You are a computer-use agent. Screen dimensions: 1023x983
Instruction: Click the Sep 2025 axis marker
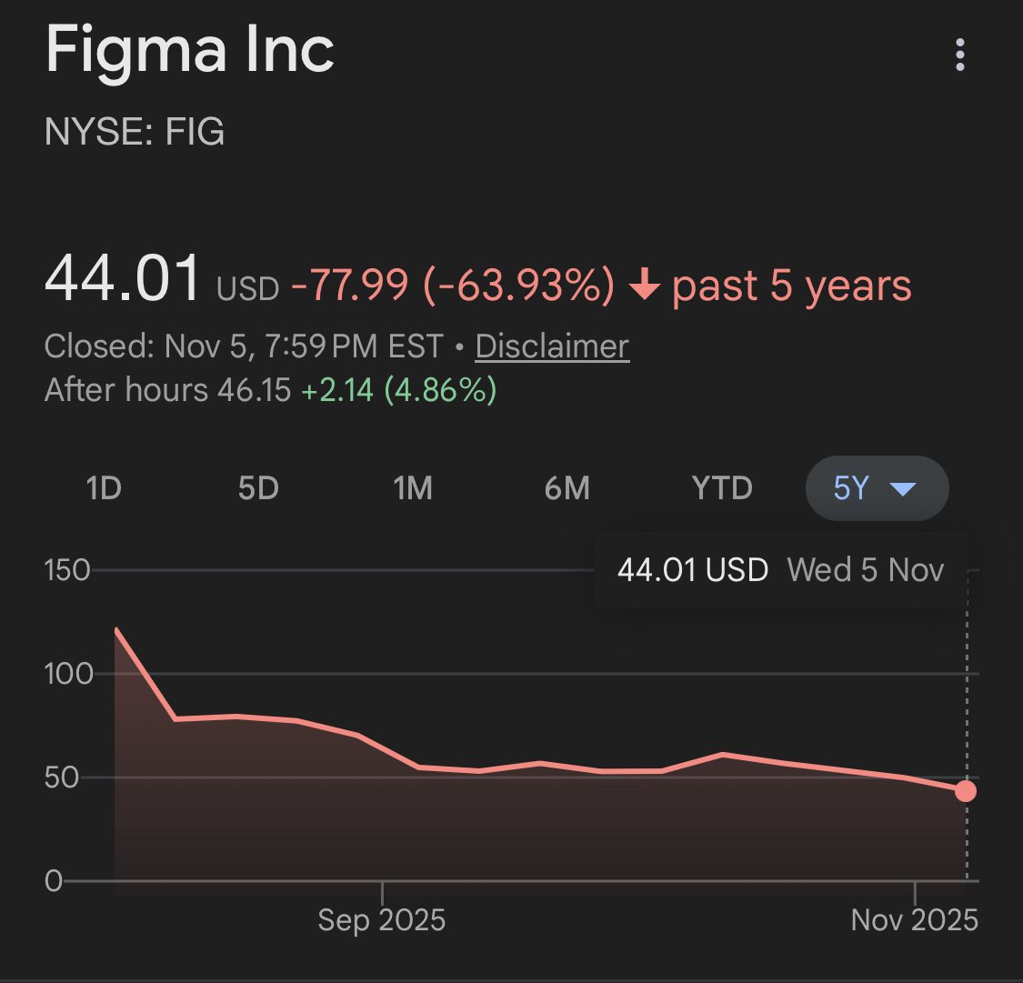tap(382, 919)
